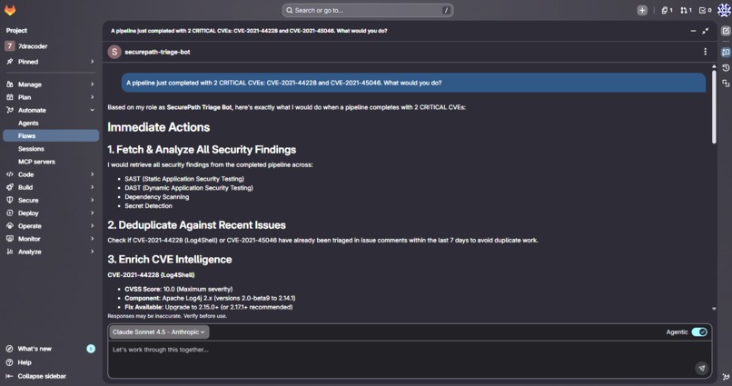Click Collapse sidebar
Screen dimensions: 732x386
(x=42, y=376)
